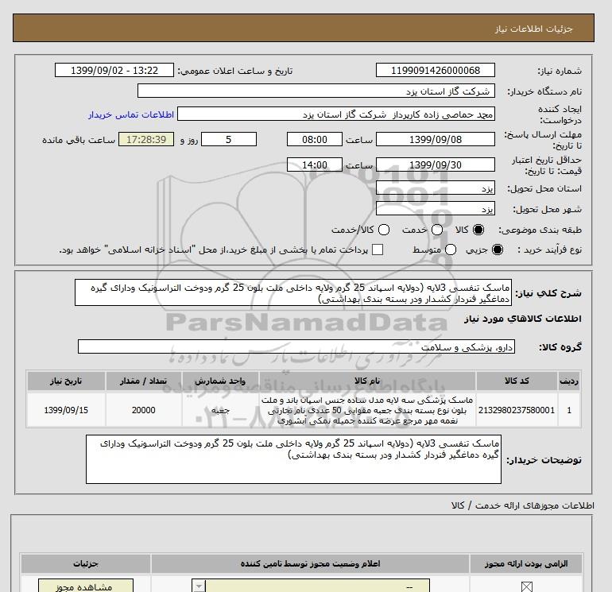Select the متوسط purchase type radio

[x=451, y=250]
